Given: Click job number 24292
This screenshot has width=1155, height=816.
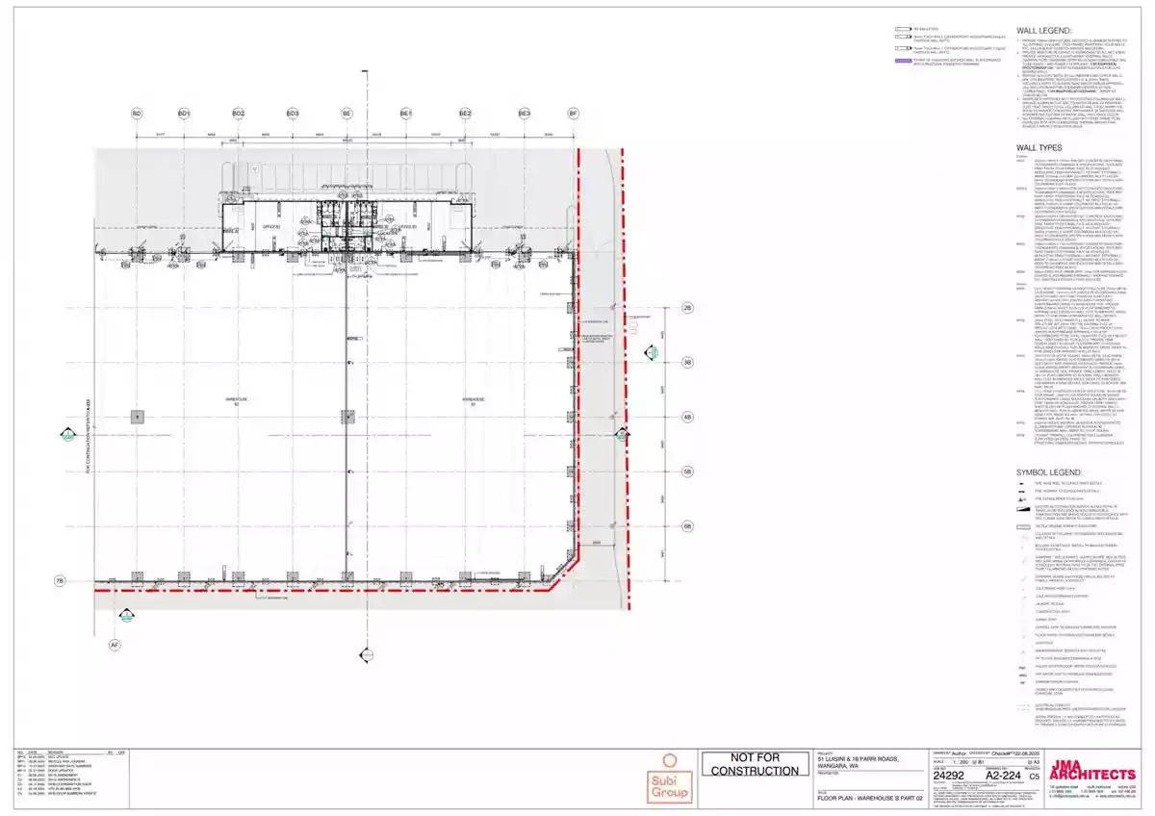Looking at the screenshot, I should click(949, 775).
